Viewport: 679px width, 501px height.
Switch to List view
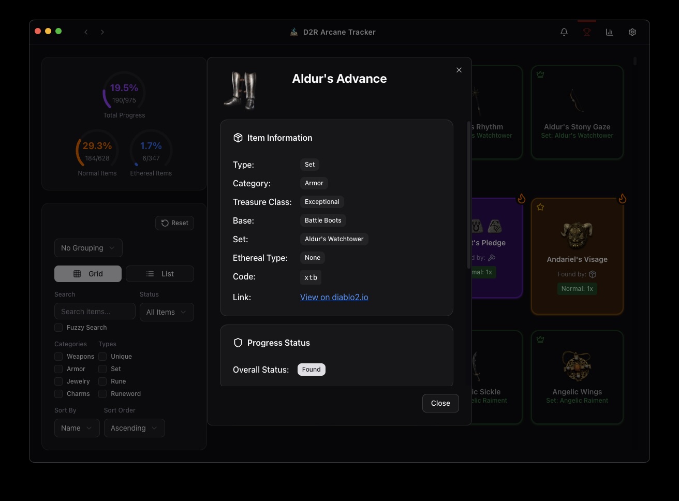[x=160, y=273]
